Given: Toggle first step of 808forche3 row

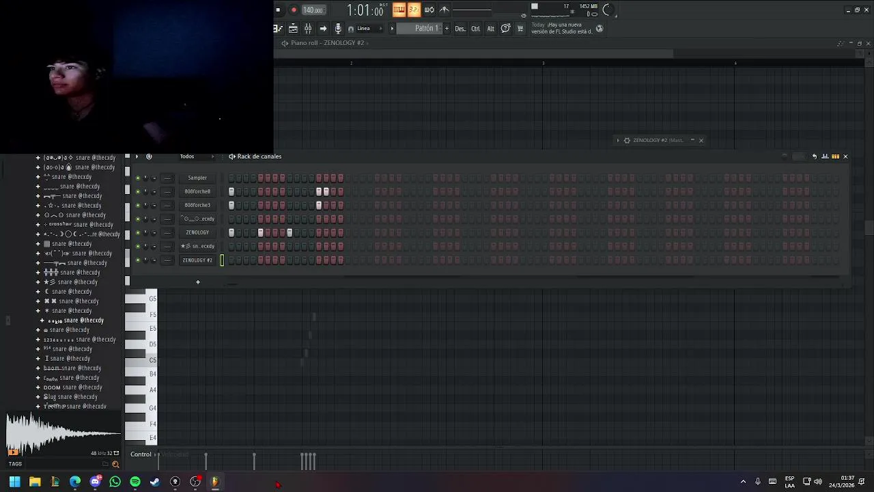Looking at the screenshot, I should click(x=231, y=205).
